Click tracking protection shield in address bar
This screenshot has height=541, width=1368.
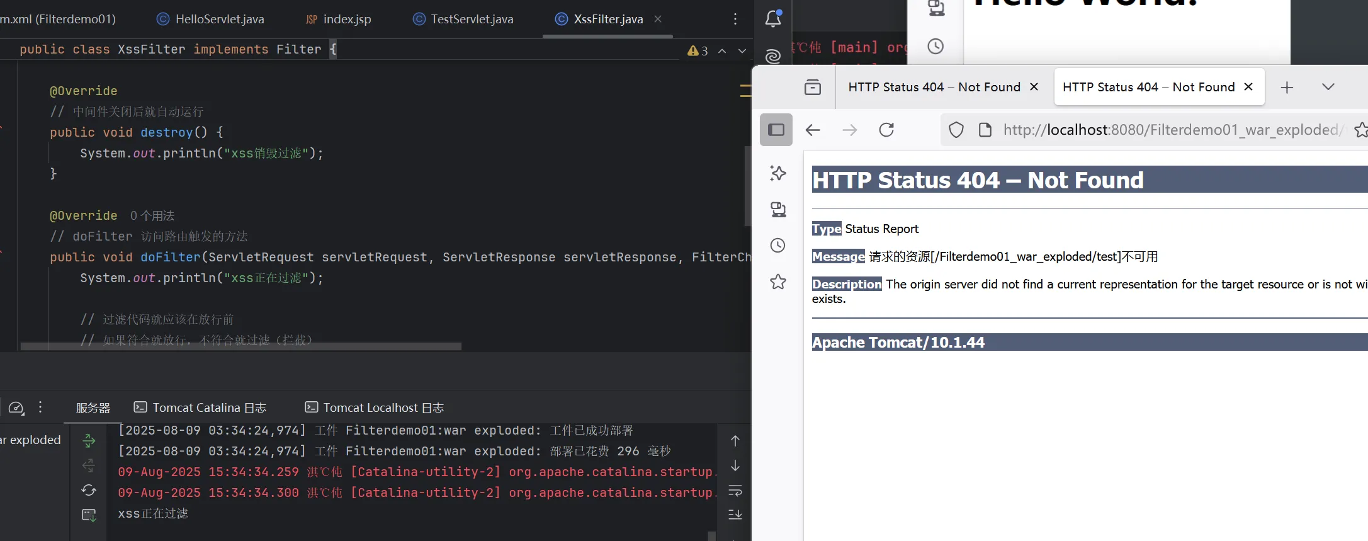(x=956, y=130)
